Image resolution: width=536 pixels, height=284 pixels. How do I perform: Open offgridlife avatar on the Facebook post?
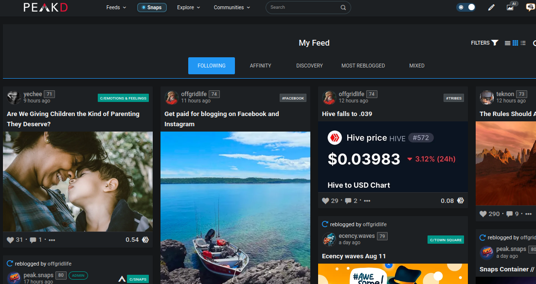(172, 97)
